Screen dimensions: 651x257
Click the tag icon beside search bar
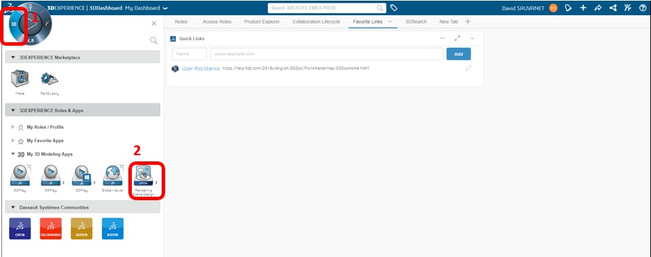394,8
